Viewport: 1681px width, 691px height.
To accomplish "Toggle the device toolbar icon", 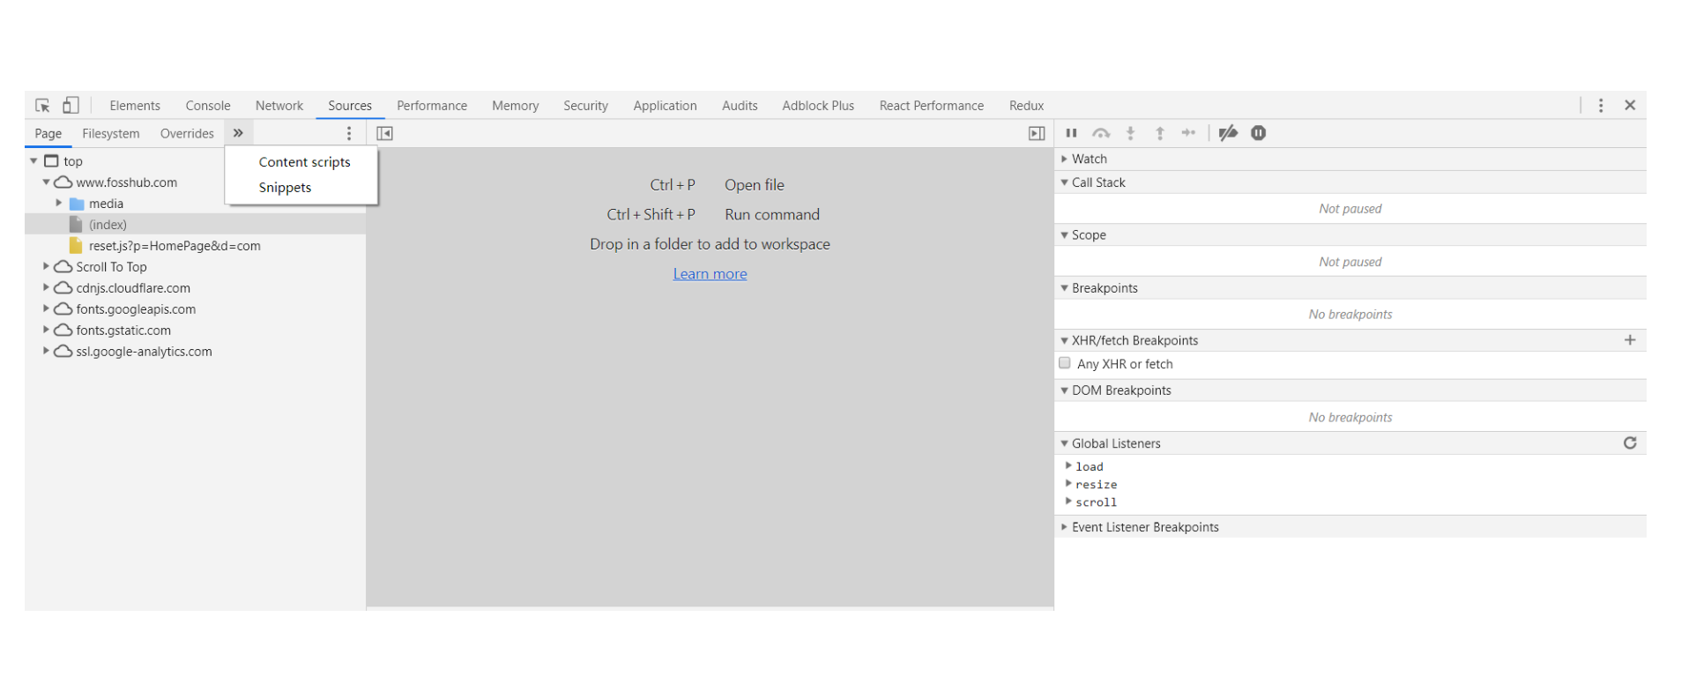I will (x=71, y=106).
